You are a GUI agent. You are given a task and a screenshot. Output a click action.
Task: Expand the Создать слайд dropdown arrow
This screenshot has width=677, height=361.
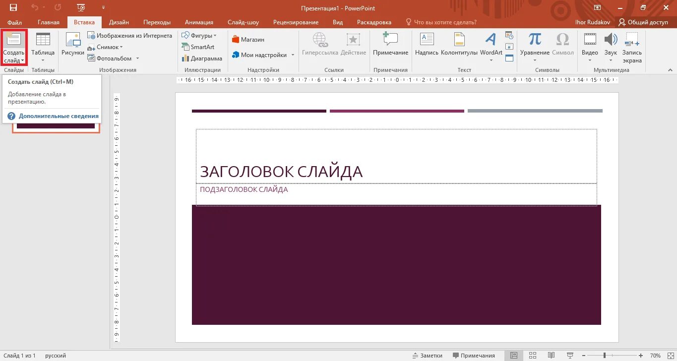point(22,60)
